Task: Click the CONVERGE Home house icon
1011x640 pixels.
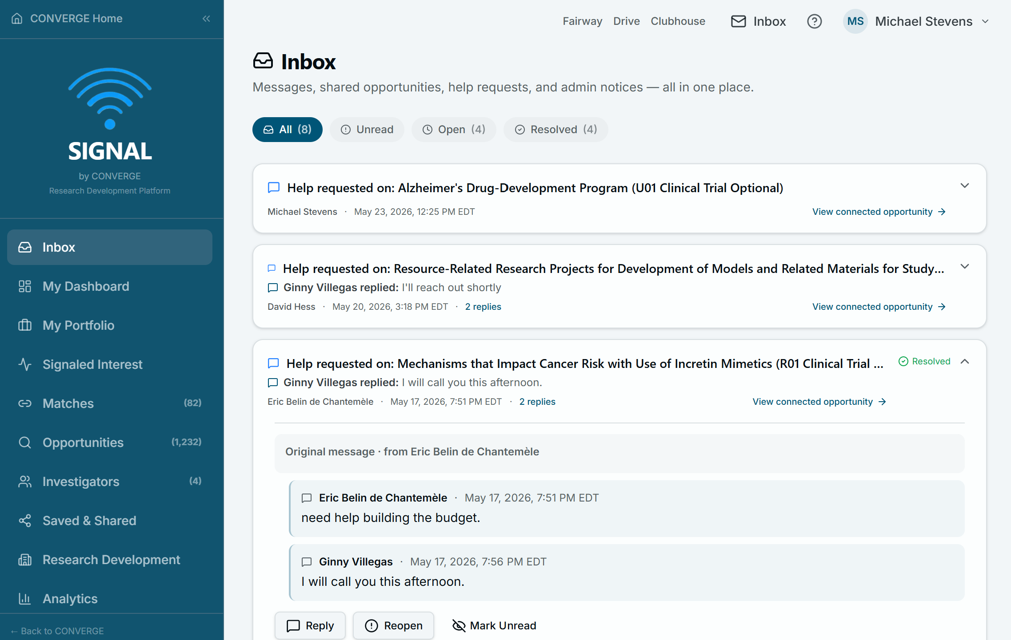Action: 17,19
